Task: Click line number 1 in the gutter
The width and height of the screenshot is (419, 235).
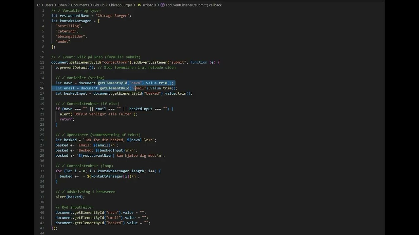Action: point(43,10)
